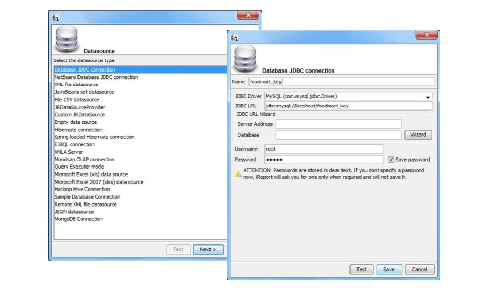Select Mondrian OLAP connection

pos(84,159)
